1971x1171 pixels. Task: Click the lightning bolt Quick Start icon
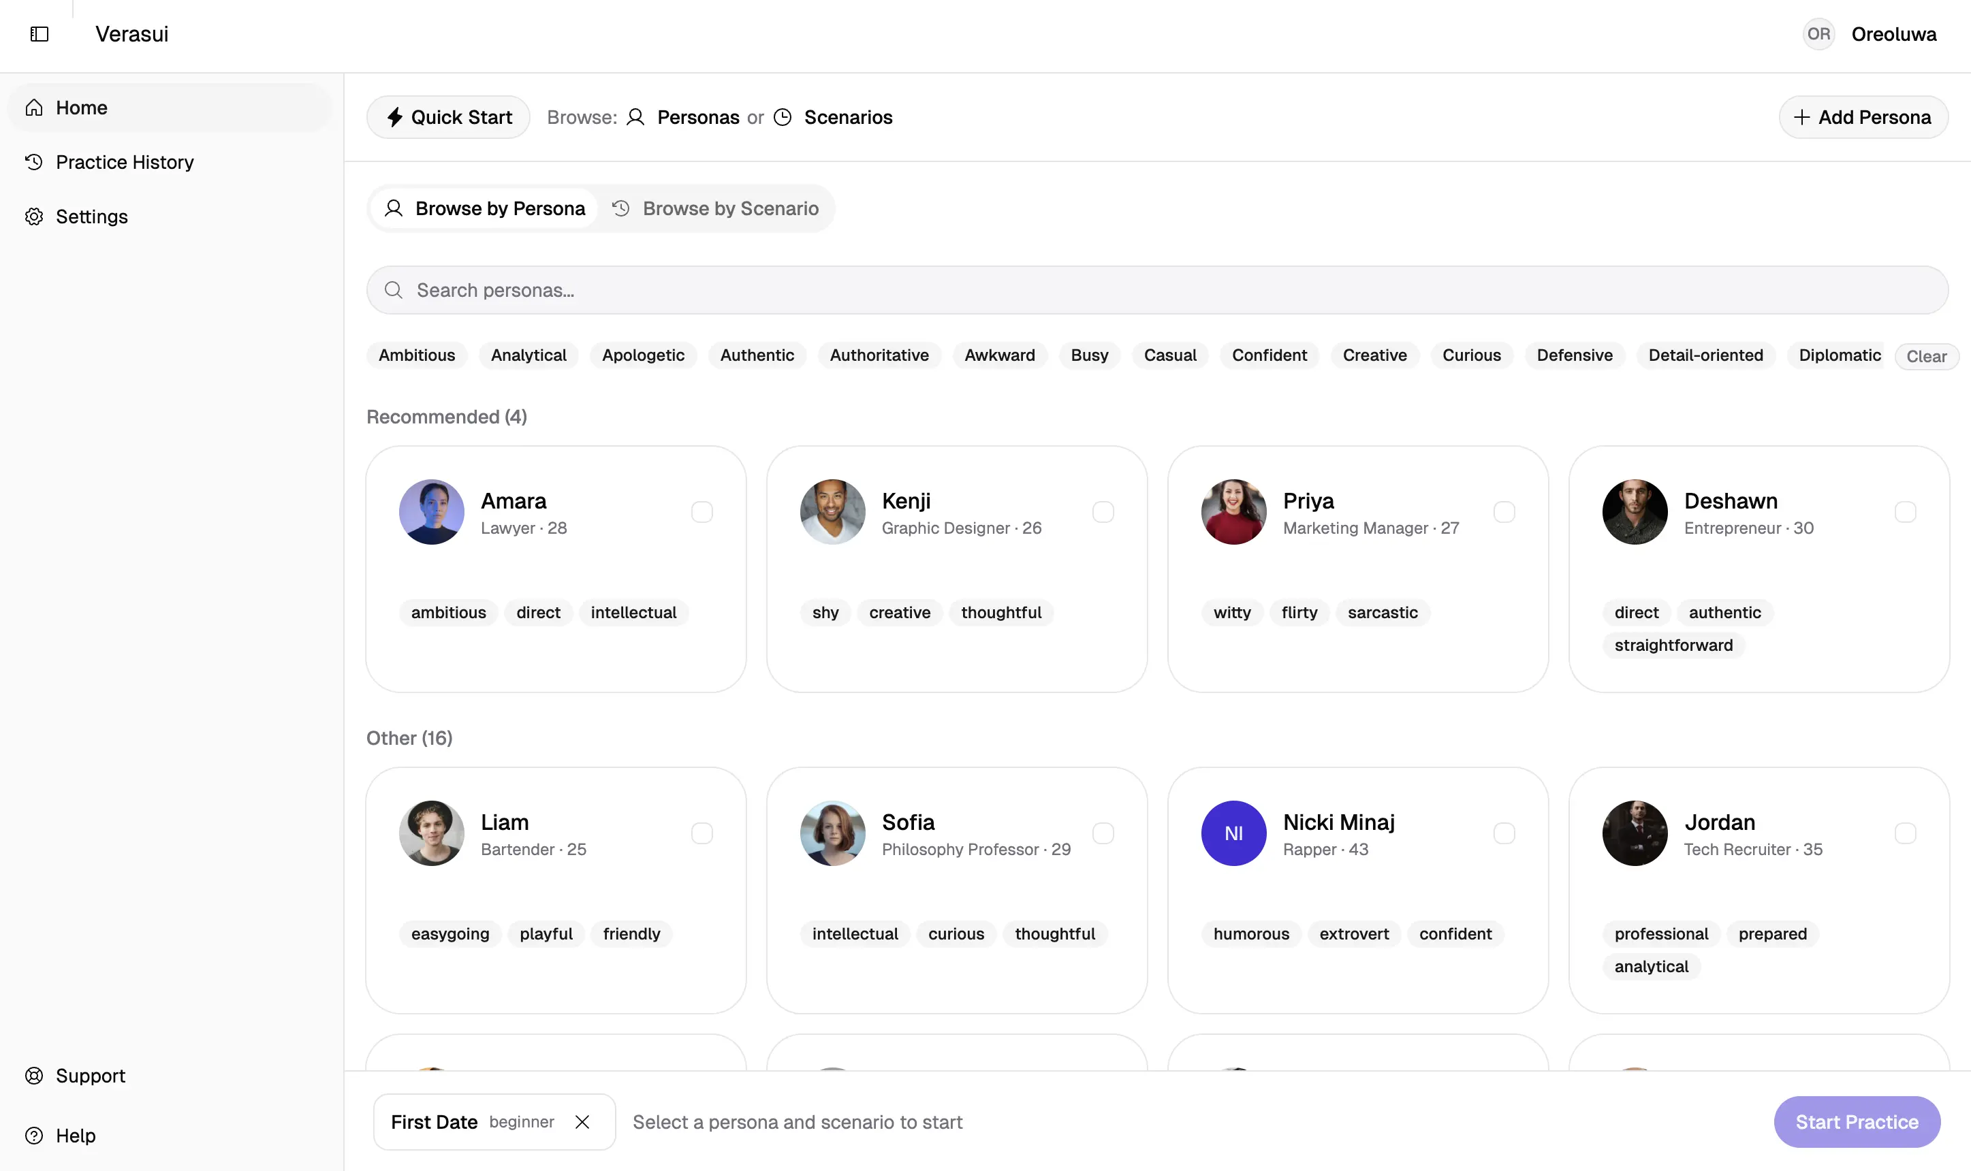click(394, 117)
